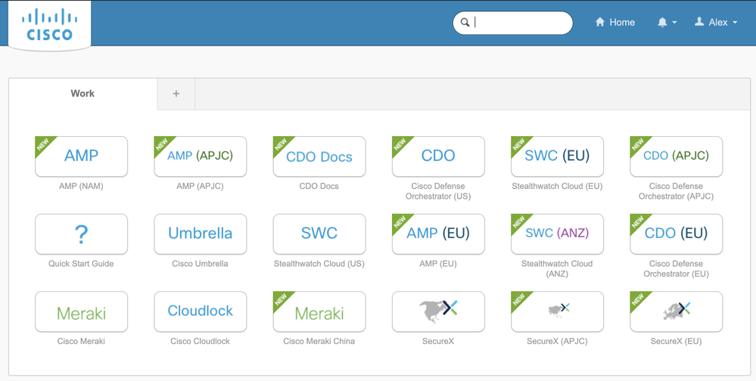Viewport: 756px width, 381px height.
Task: Launch the SecureX North America map tile
Action: (438, 311)
